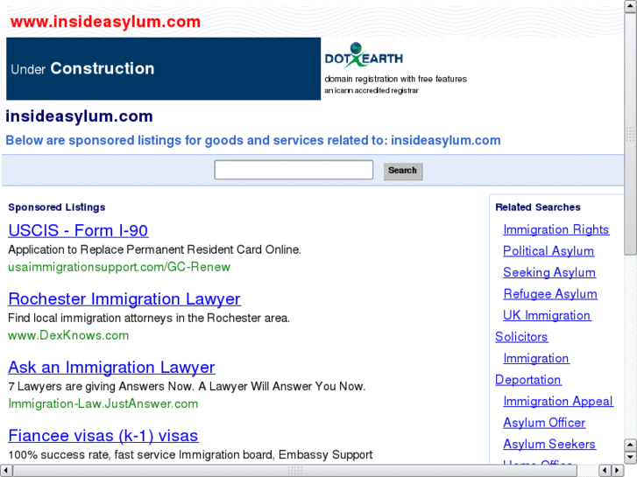The image size is (637, 477).
Task: Visit usaimmigrationsupport.com/GC-Renew green URL
Action: point(119,267)
